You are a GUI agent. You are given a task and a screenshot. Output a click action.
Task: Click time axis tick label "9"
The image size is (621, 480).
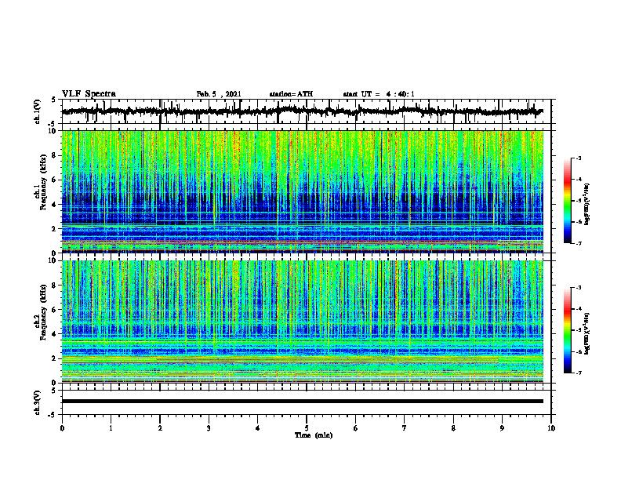tap(502, 428)
